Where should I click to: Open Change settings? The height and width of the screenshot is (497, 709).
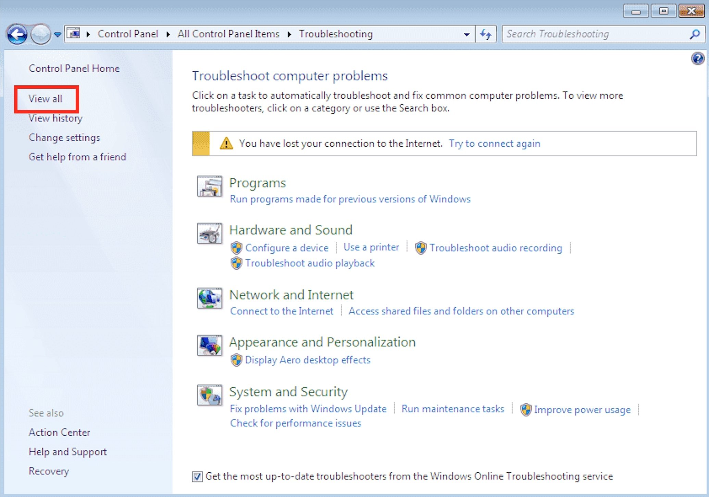point(64,138)
